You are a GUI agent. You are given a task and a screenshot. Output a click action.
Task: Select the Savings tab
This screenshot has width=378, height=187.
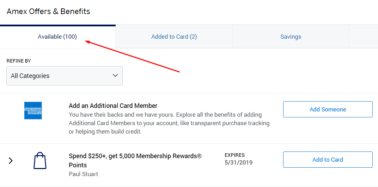click(x=291, y=37)
